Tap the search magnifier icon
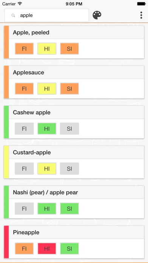148x263 pixels. point(13,15)
